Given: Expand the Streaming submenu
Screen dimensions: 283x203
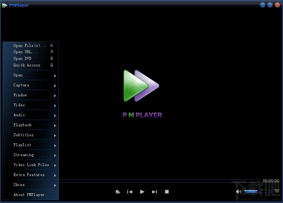Looking at the screenshot, I should [x=31, y=155].
